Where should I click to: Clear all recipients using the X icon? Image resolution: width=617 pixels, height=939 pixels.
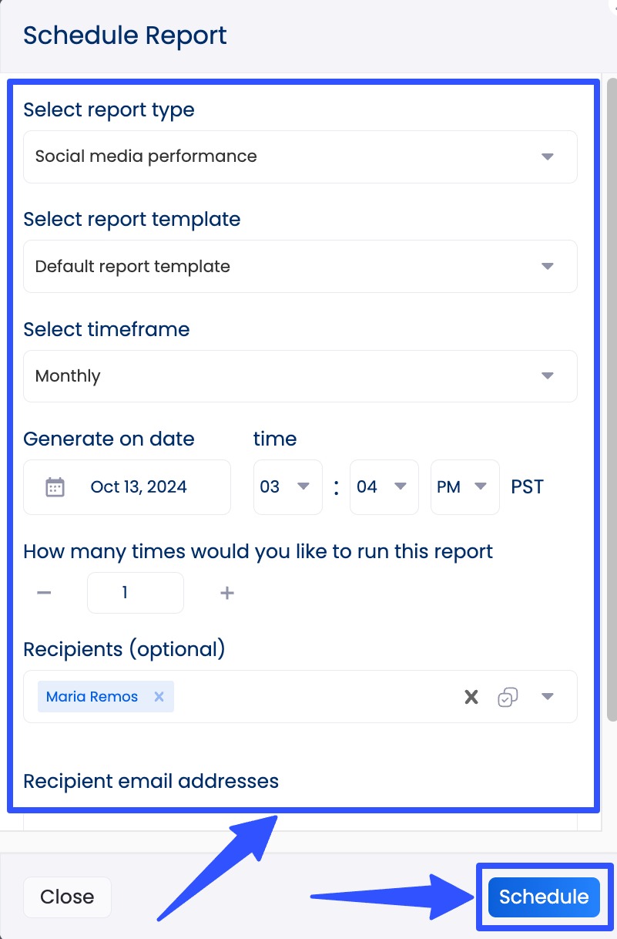pyautogui.click(x=471, y=696)
